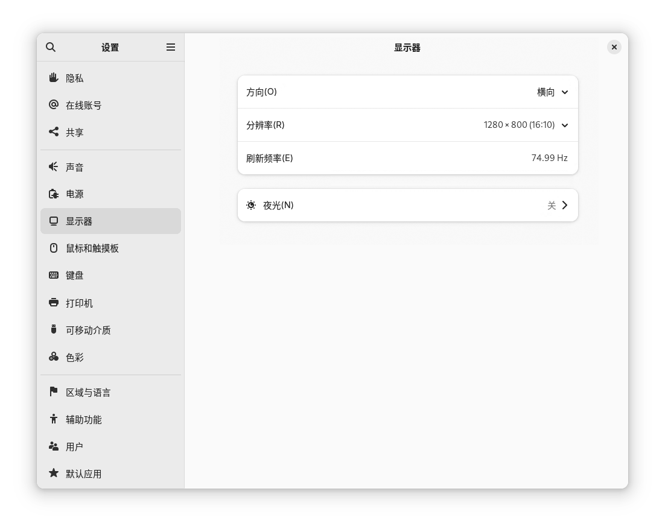Open the hamburger menu in settings sidebar
This screenshot has height=529, width=665.
171,47
